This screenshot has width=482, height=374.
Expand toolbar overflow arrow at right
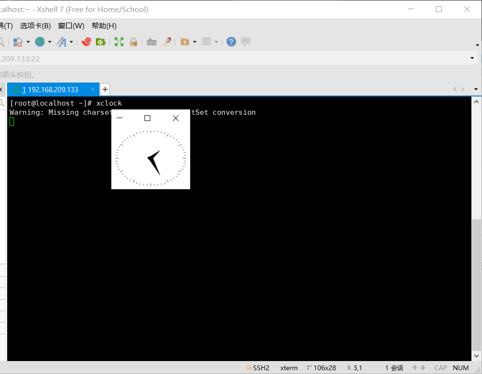(x=477, y=45)
